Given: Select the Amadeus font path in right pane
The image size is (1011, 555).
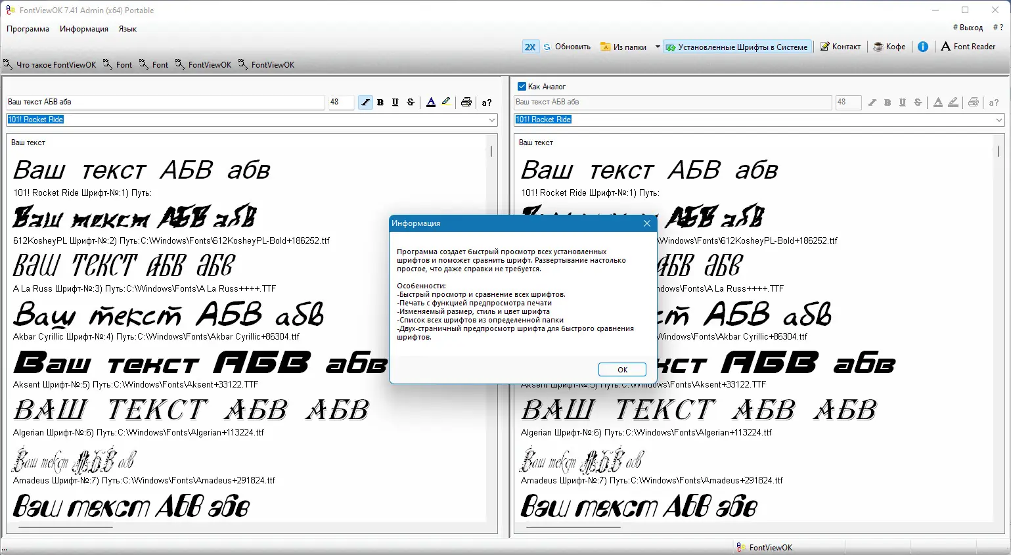Looking at the screenshot, I should pyautogui.click(x=652, y=481).
